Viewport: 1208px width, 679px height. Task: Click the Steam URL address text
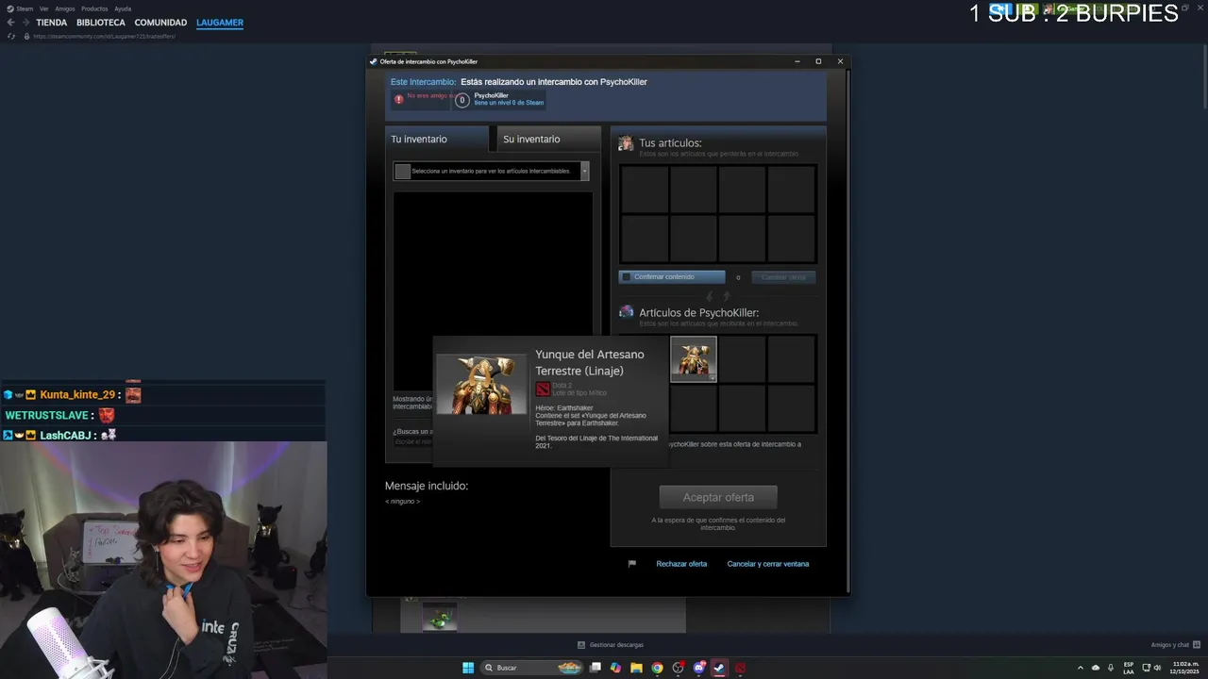coord(104,36)
